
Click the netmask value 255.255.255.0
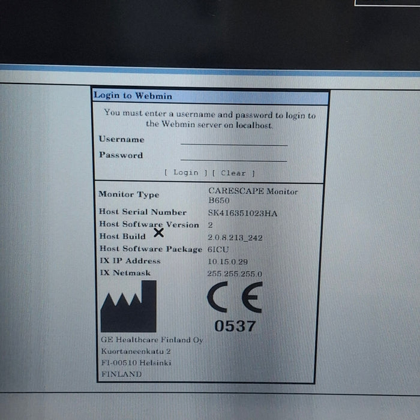234,274
